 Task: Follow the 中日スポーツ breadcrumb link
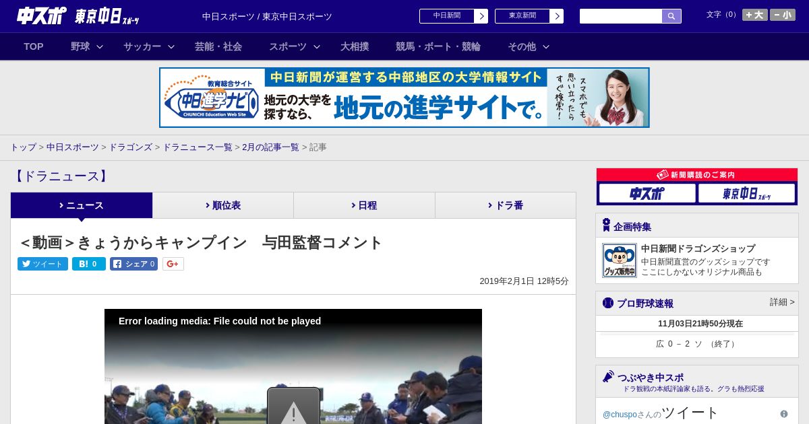point(73,147)
